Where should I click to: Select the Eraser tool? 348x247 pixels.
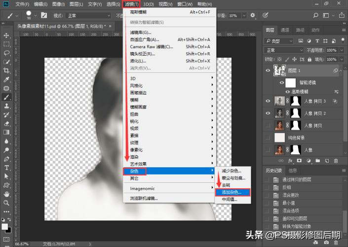pos(6,123)
